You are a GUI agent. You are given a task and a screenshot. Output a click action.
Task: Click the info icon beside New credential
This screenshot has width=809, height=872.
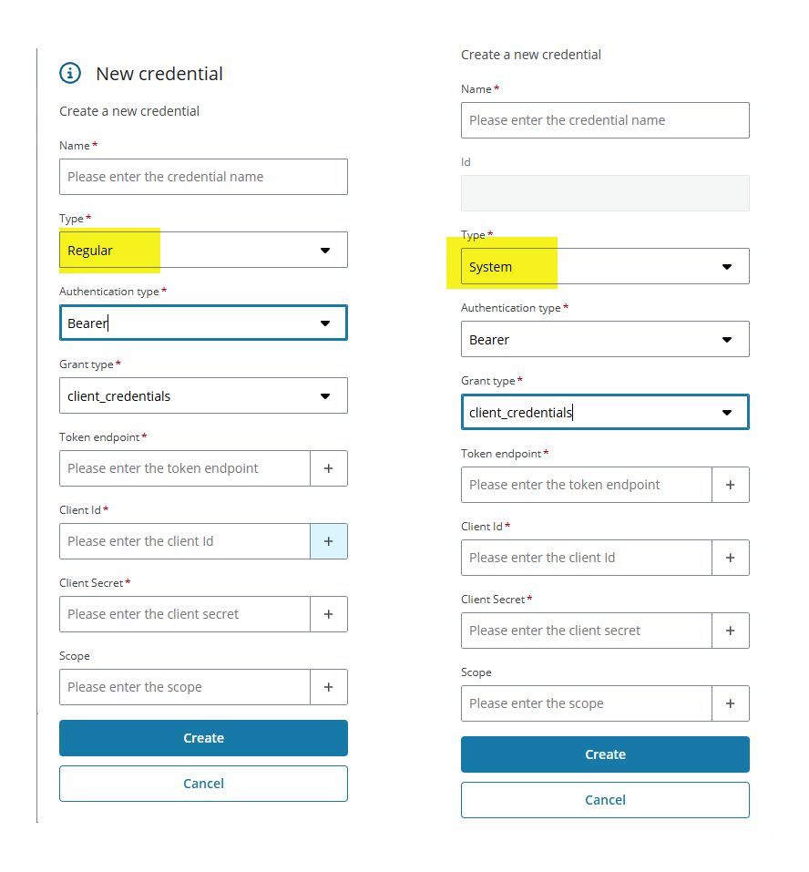(x=70, y=74)
